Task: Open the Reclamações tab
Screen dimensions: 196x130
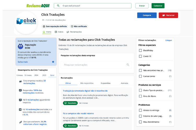Action: pyautogui.click(x=74, y=32)
